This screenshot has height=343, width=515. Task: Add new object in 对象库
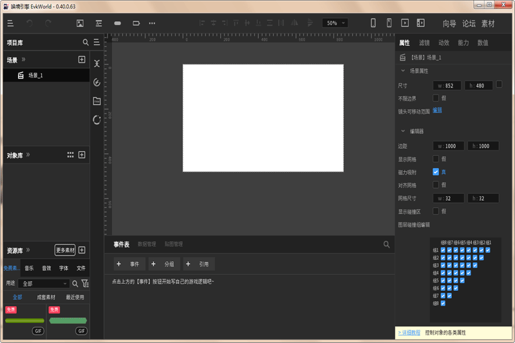(82, 155)
